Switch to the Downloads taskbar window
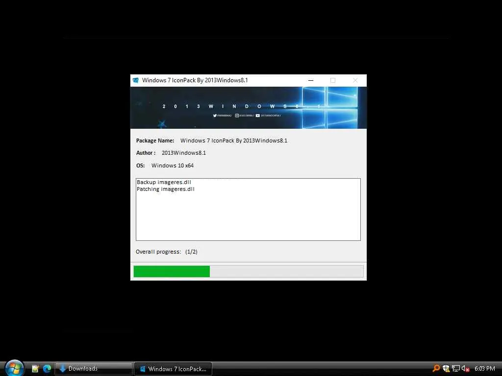This screenshot has width=502, height=376. tap(94, 369)
